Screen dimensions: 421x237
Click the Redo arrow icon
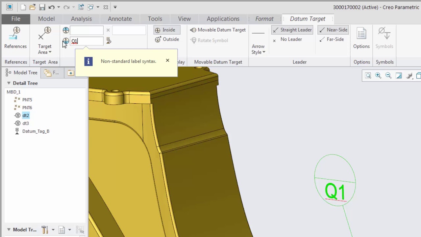[x=66, y=7]
